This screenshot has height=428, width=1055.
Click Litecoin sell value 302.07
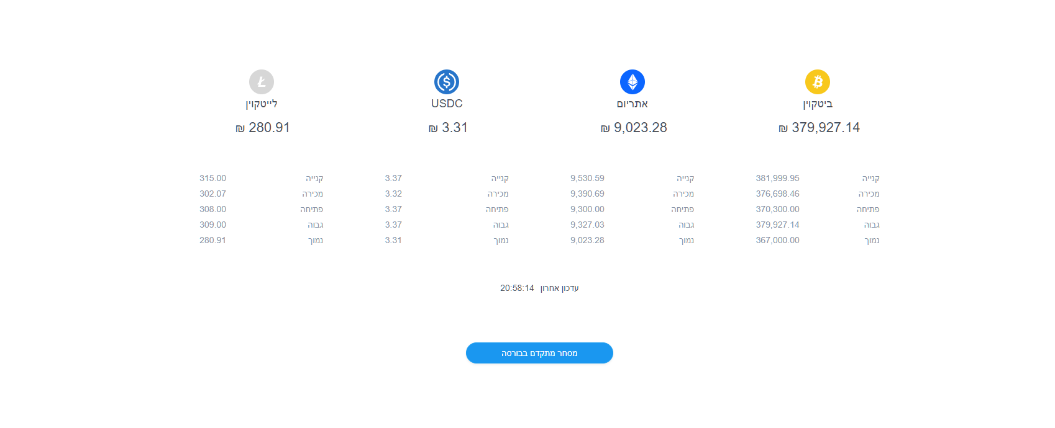click(x=212, y=194)
